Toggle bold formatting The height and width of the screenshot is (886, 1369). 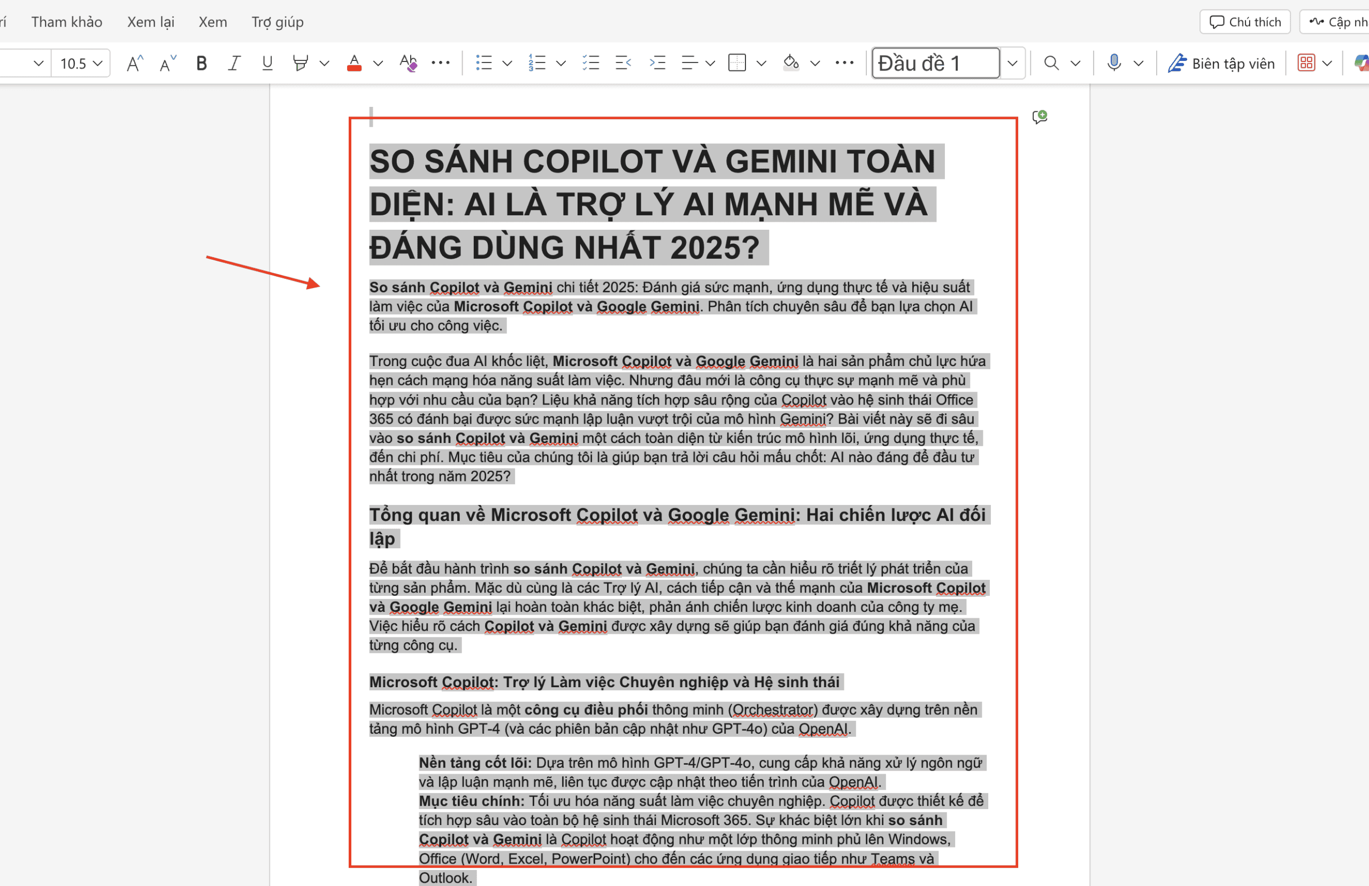tap(201, 63)
